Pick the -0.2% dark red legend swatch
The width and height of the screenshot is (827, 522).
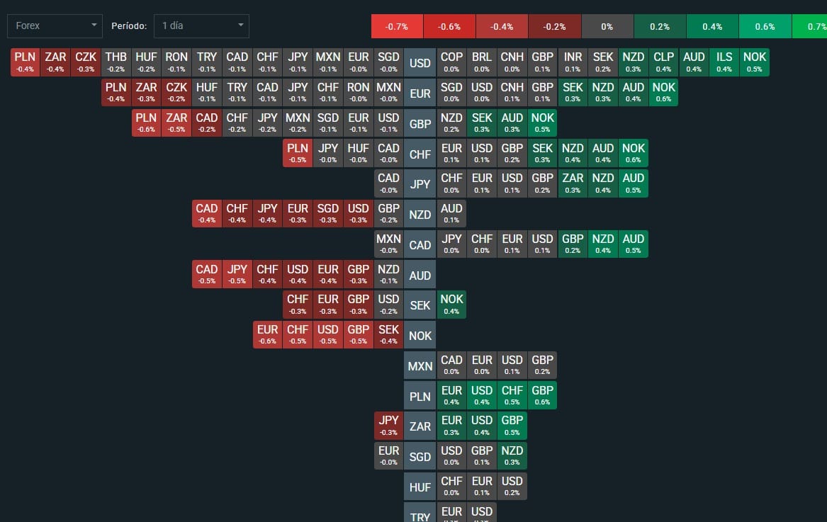tap(554, 26)
